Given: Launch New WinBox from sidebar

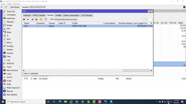Looking at the screenshot, I should tap(12, 95).
